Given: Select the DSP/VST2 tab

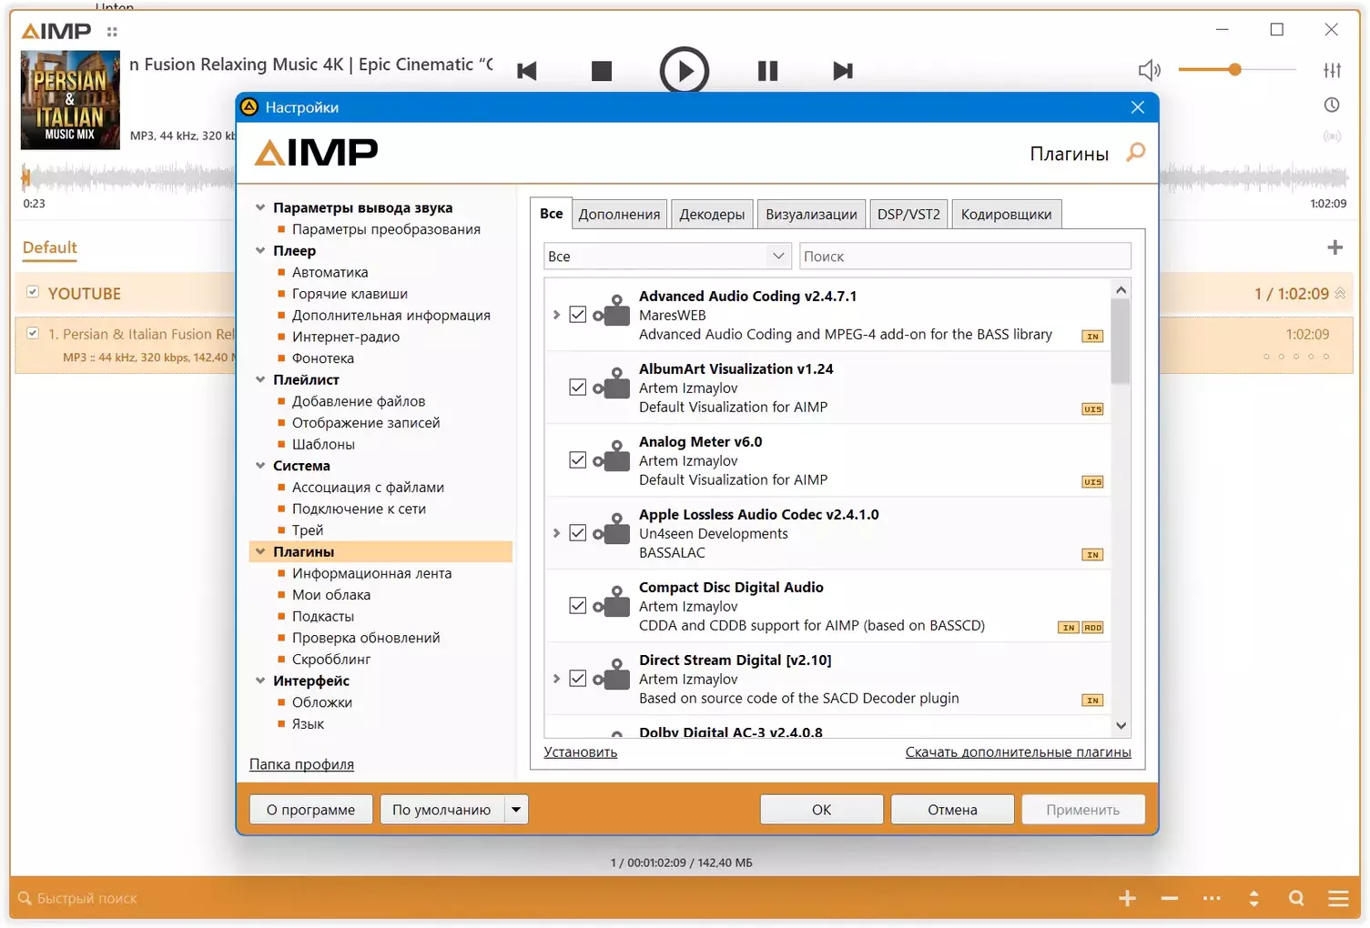Looking at the screenshot, I should click(x=908, y=215).
